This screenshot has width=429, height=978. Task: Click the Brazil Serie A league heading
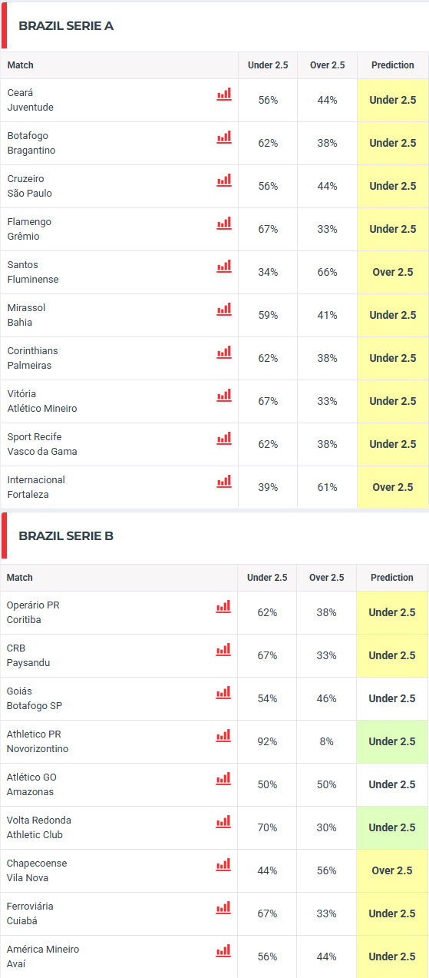coord(66,25)
